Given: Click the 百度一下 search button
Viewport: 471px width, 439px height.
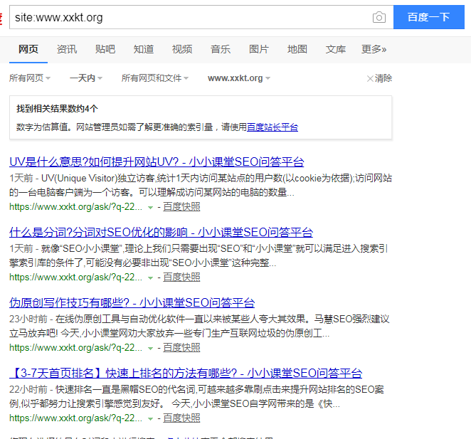Looking at the screenshot, I should (x=428, y=17).
